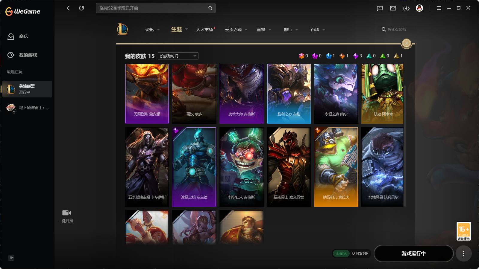Click the purple diamond gem icon in the counter row
Screen dimensions: 479x269
[x=356, y=56]
